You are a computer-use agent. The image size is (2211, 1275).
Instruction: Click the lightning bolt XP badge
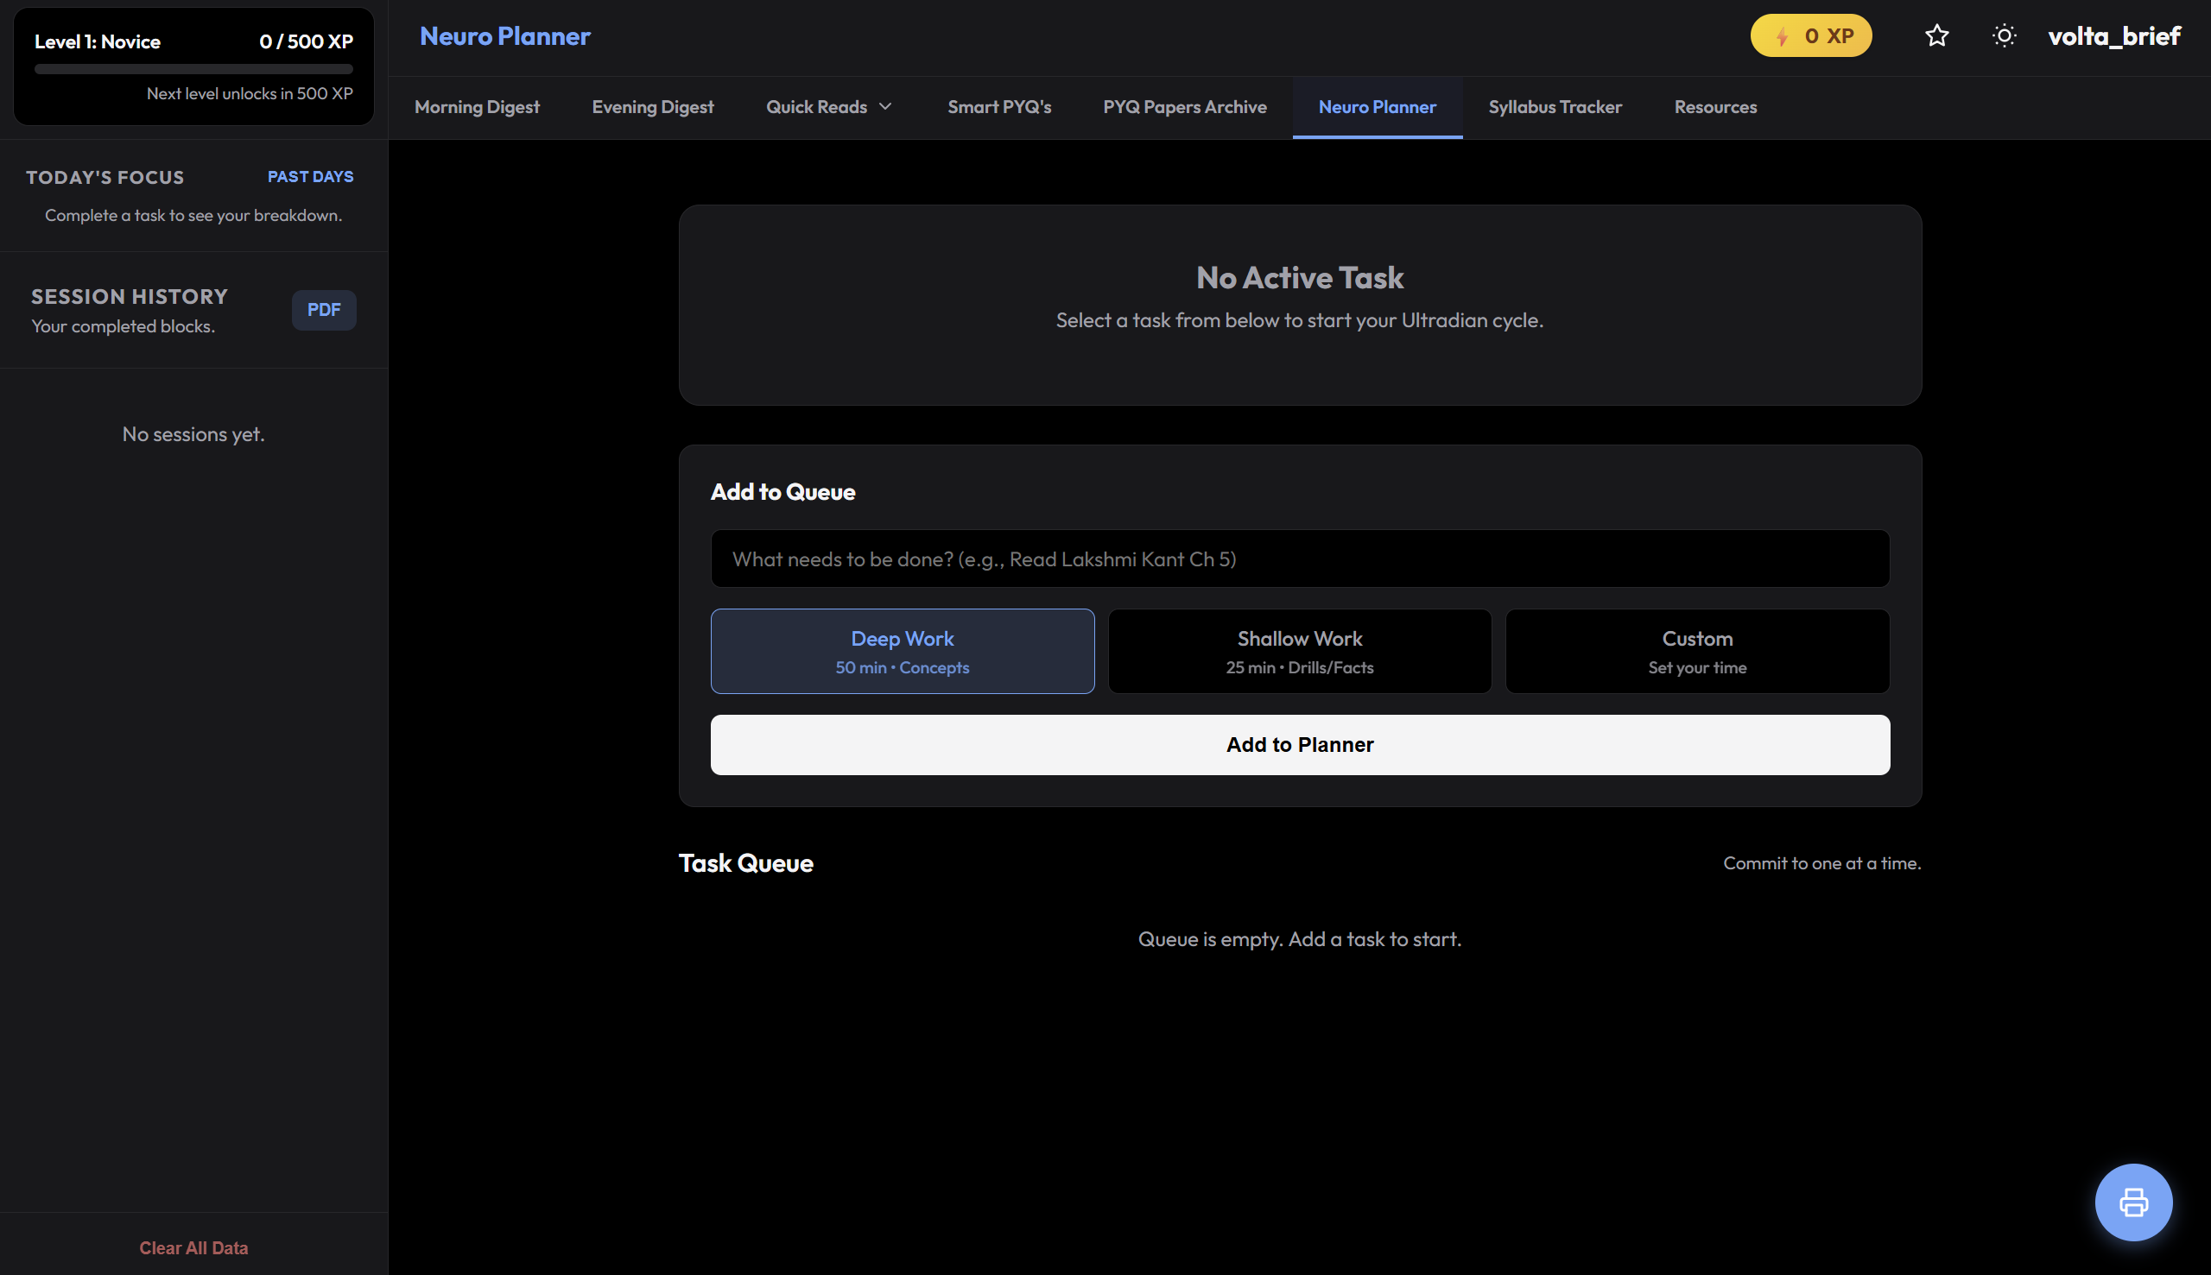[1809, 36]
